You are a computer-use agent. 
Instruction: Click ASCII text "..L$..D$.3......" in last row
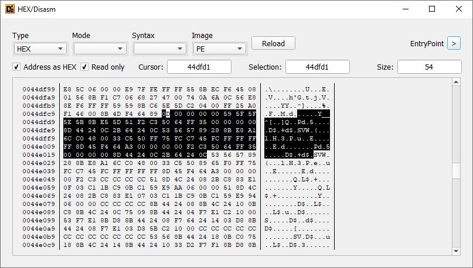click(x=297, y=245)
